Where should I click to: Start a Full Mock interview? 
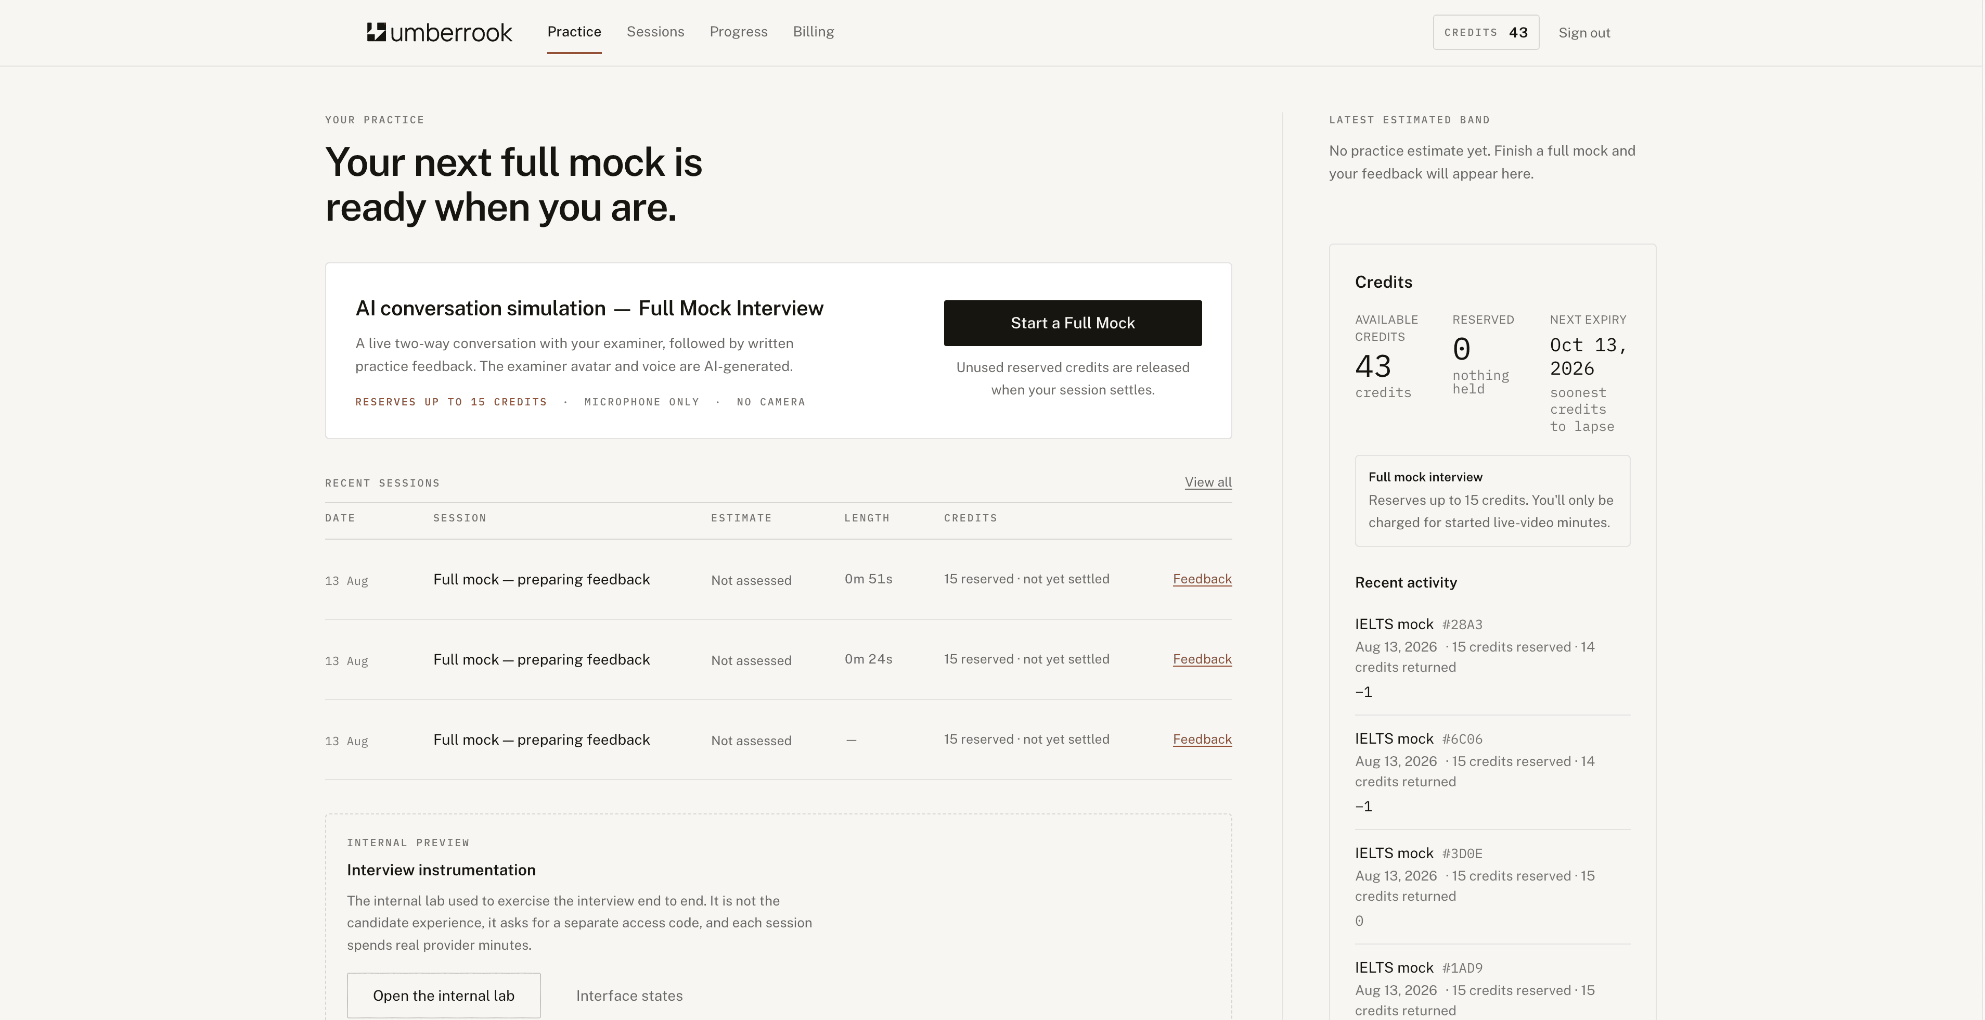tap(1072, 323)
